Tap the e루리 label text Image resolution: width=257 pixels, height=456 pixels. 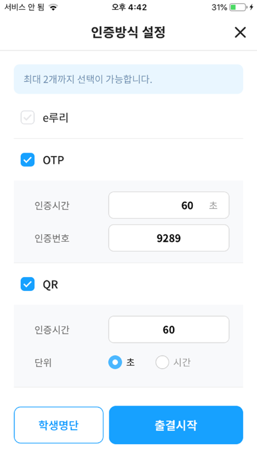click(56, 118)
